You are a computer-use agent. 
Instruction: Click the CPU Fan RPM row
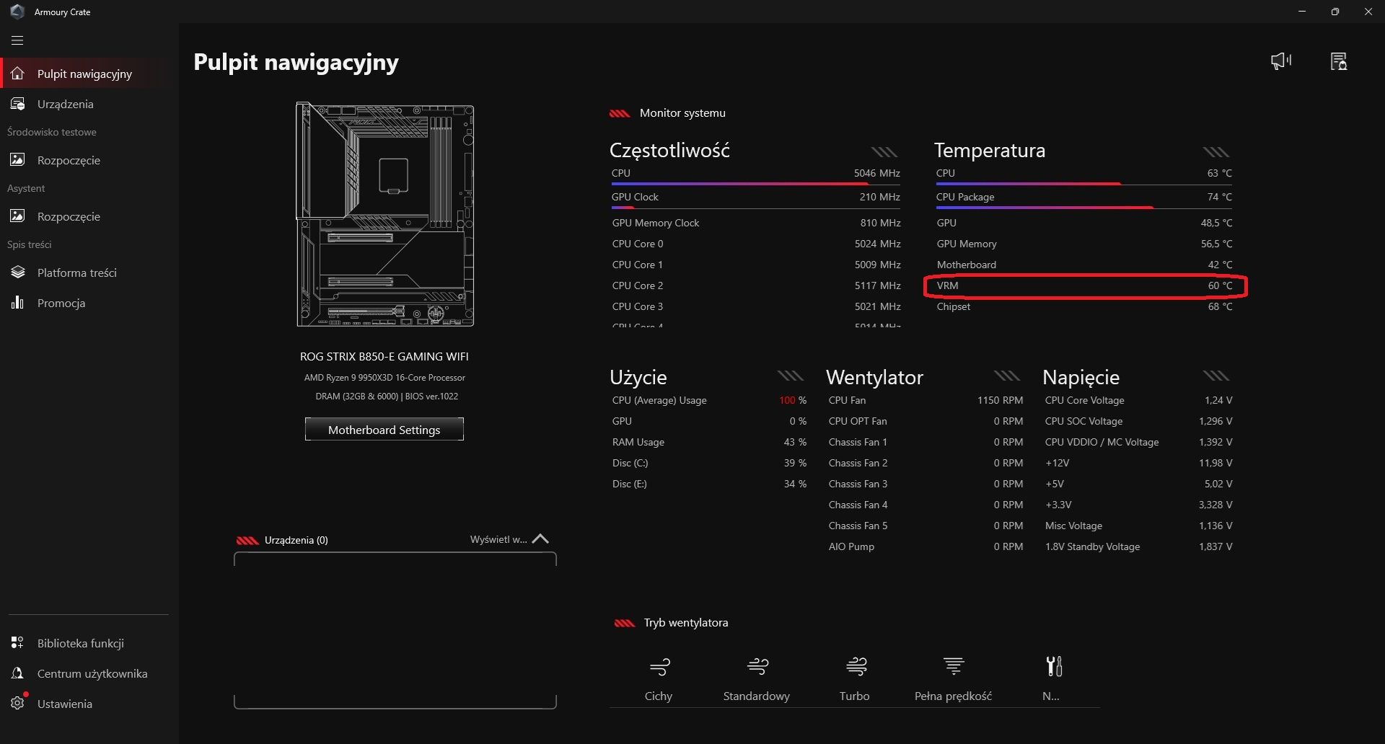tap(925, 400)
